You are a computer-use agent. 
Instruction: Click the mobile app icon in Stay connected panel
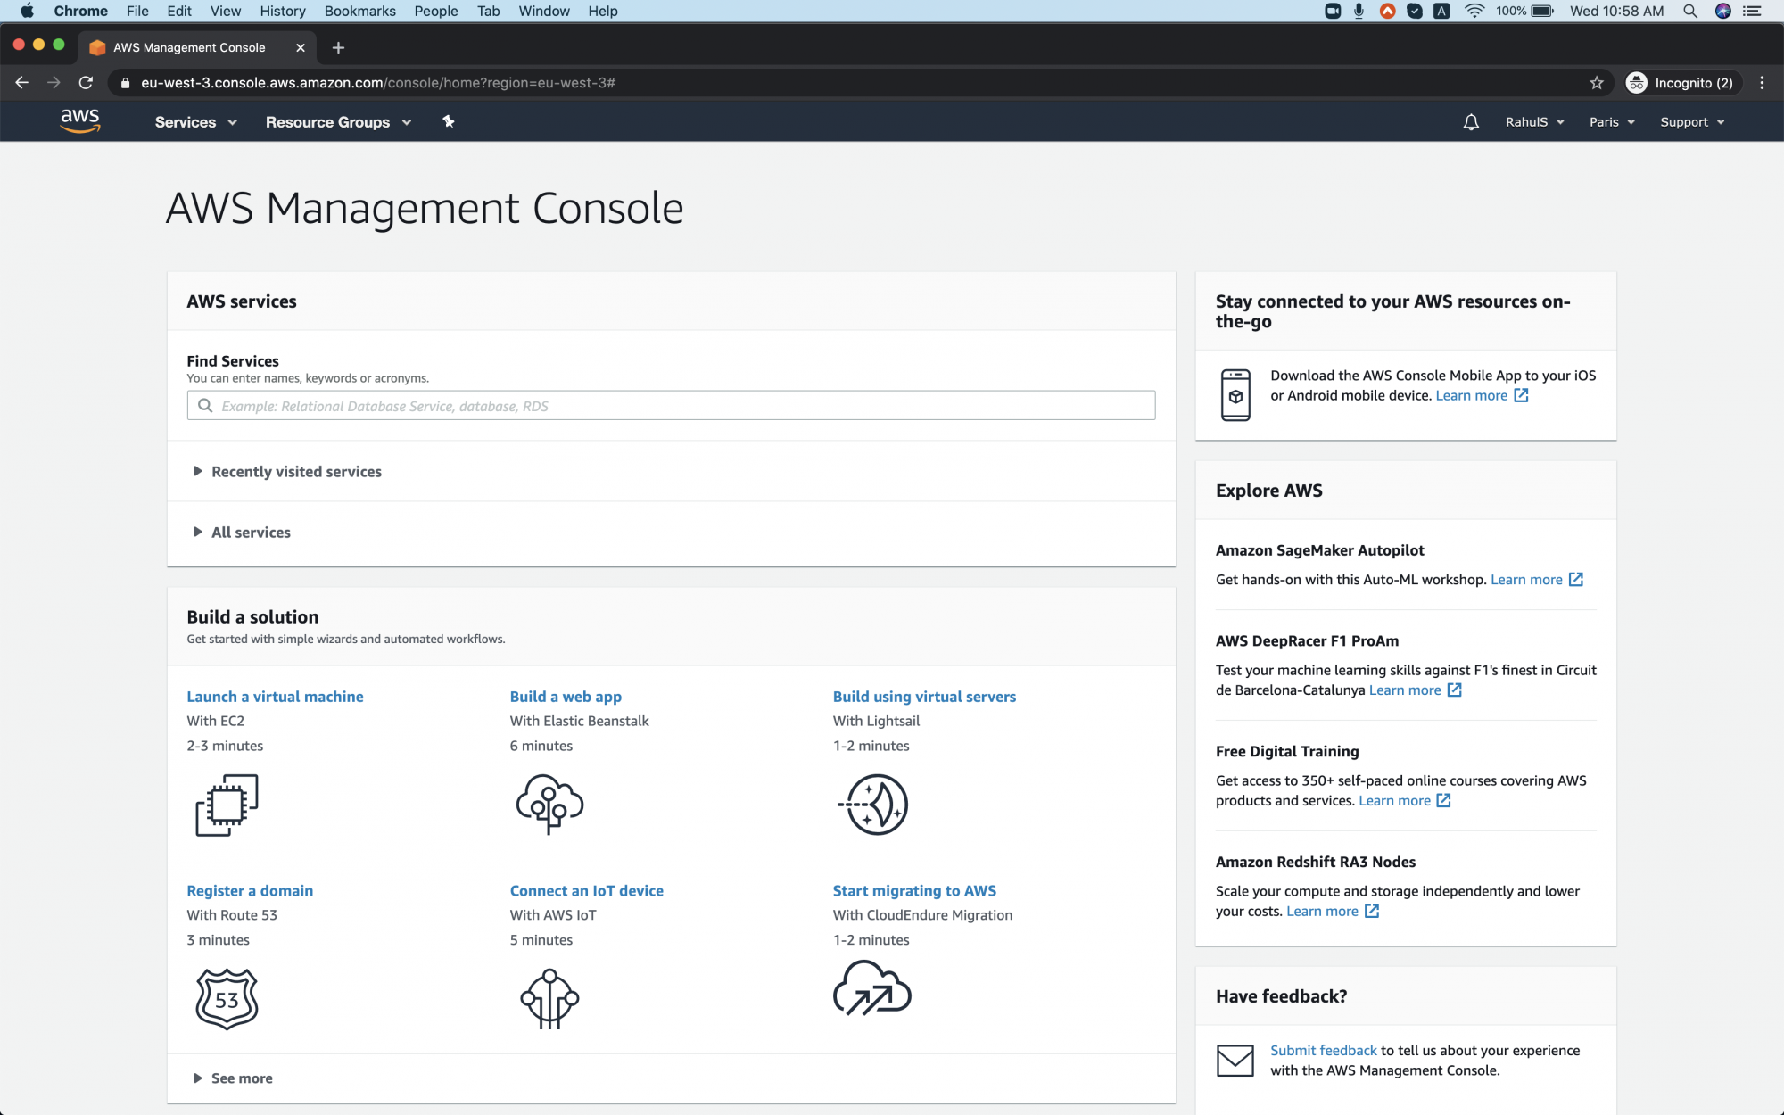point(1235,393)
